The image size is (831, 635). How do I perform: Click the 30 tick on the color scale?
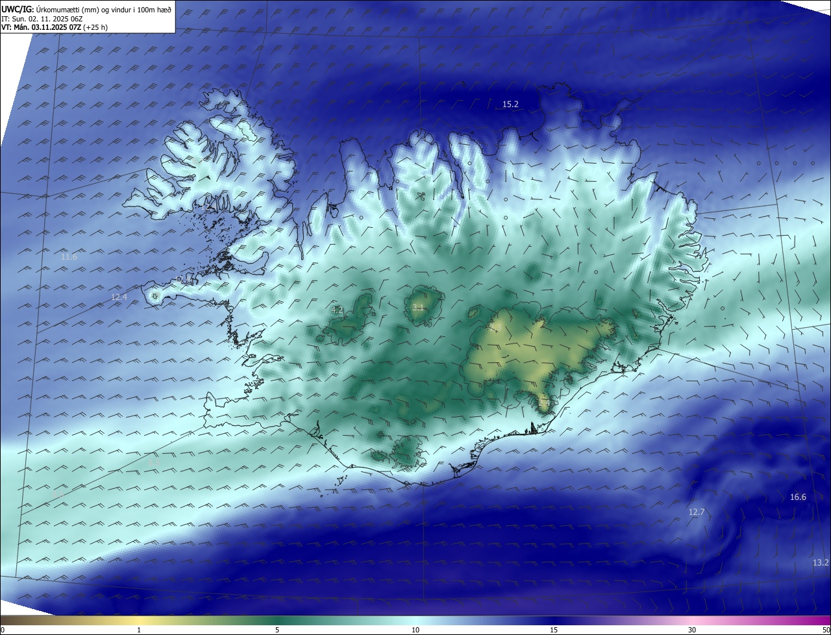tap(692, 630)
